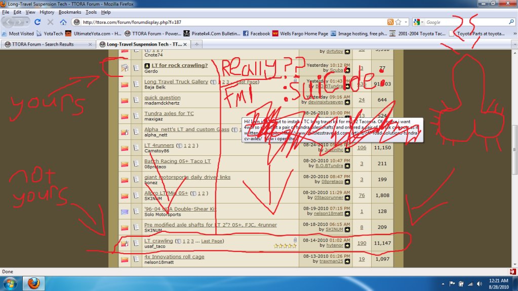Open the History menu
The width and height of the screenshot is (518, 291).
tap(47, 12)
